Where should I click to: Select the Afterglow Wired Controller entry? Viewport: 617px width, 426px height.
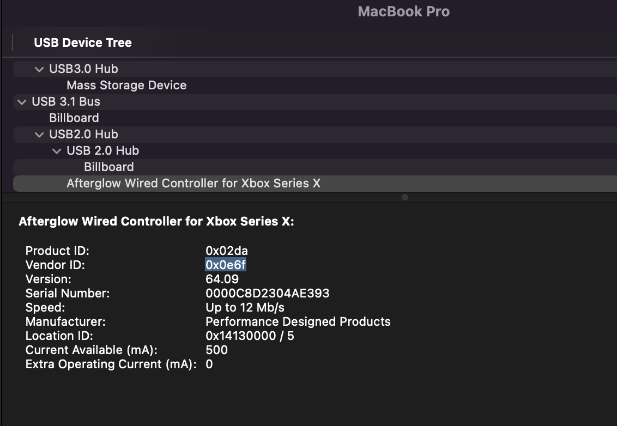193,183
